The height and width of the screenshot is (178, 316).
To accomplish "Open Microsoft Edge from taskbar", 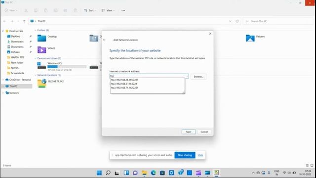I will [154, 173].
